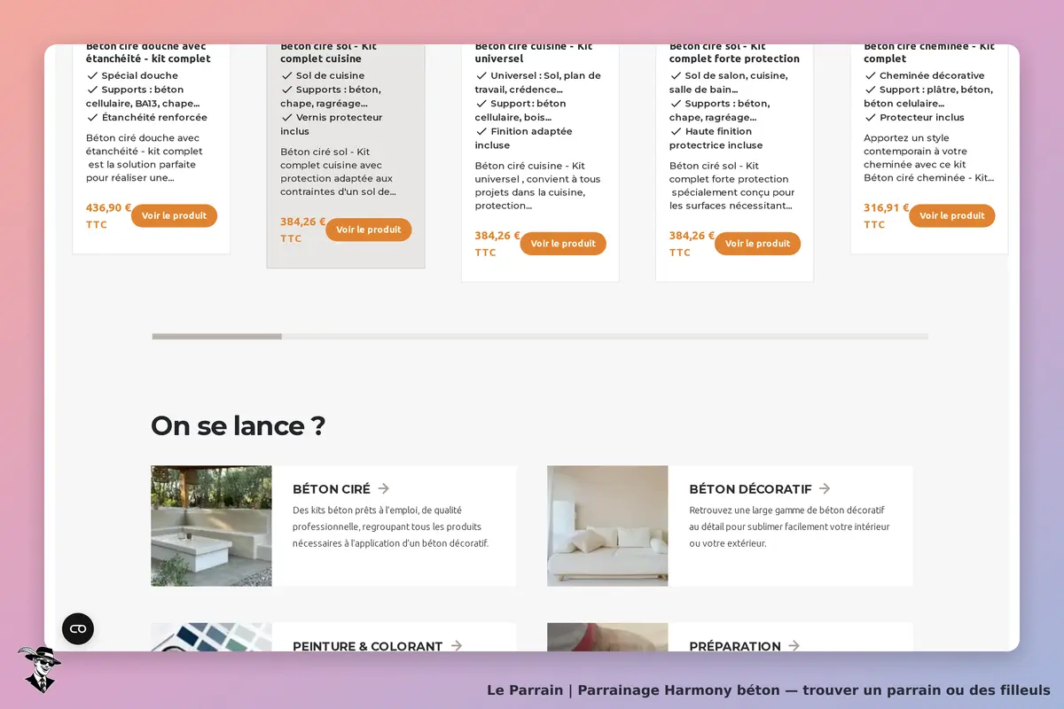Open the 'Béton ciré cheminée - Kit complet' title

929,52
